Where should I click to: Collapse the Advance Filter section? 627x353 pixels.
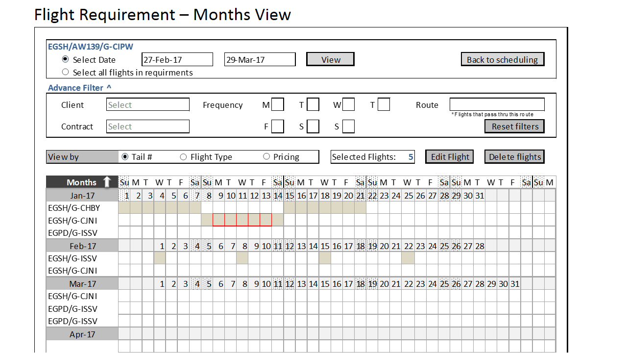(x=109, y=88)
